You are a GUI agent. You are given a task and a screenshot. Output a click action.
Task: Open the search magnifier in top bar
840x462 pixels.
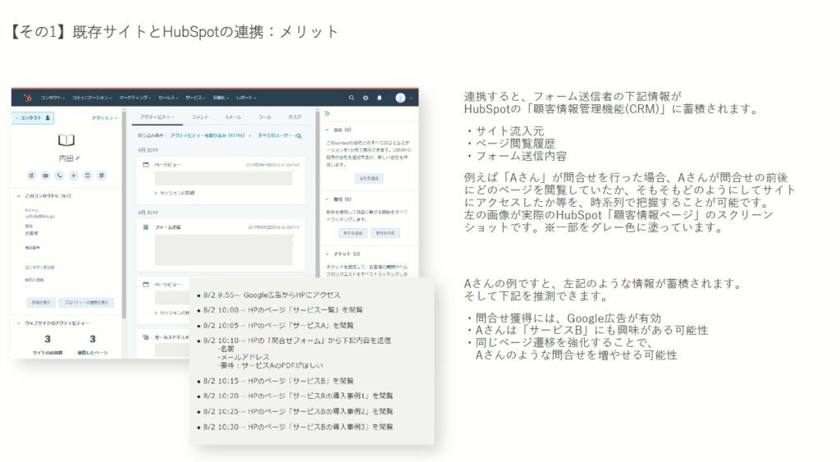(351, 98)
